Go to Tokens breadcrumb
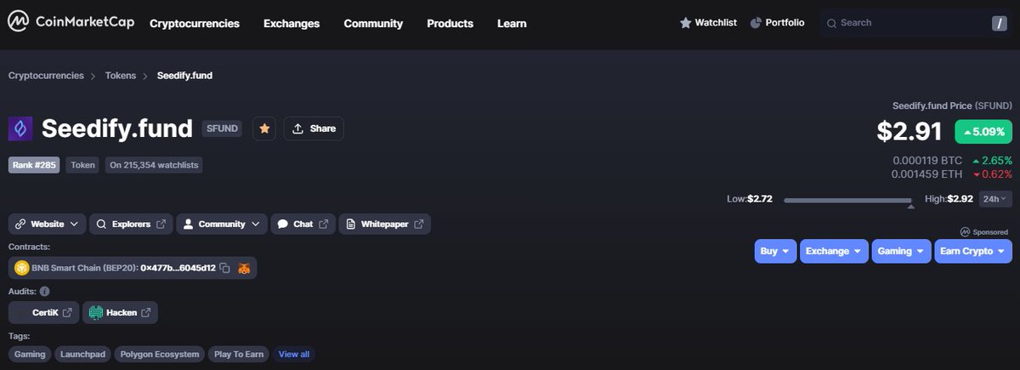Screen dimensions: 1020x370 pyautogui.click(x=121, y=76)
